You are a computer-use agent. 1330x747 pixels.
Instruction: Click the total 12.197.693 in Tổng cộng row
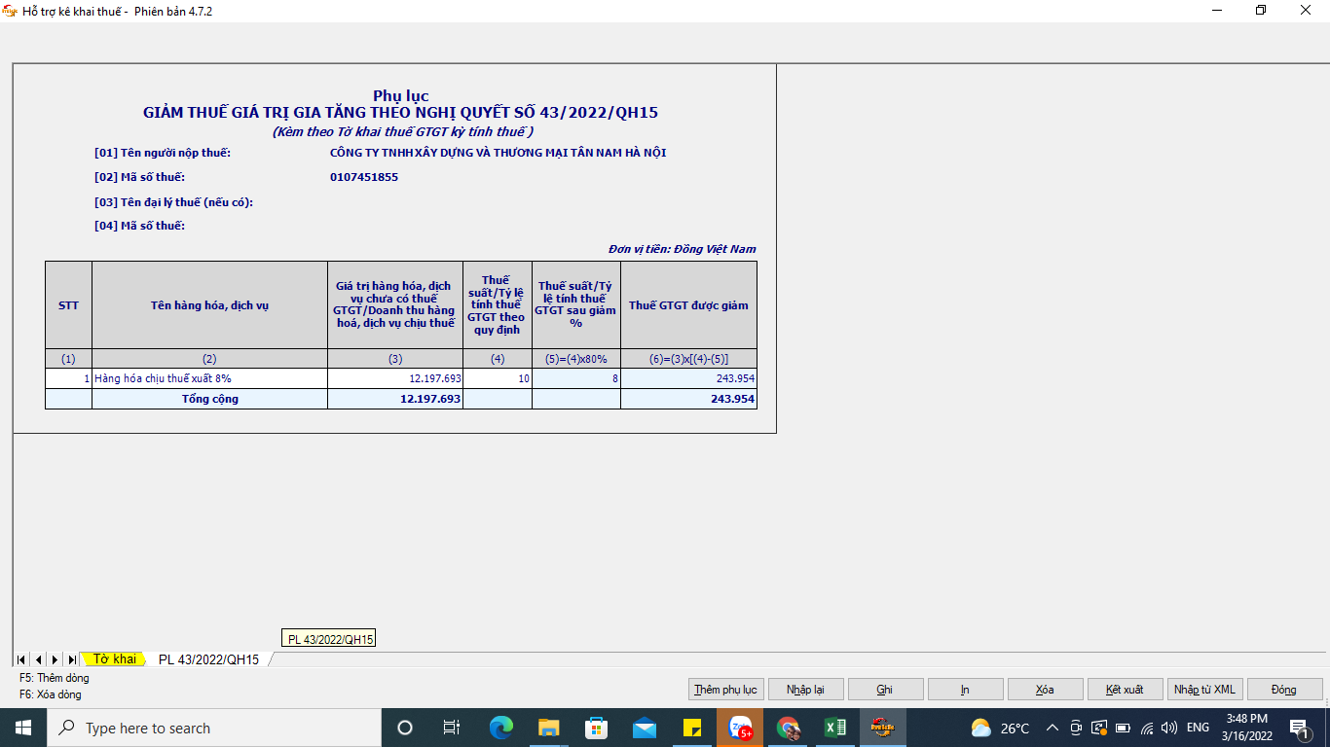(x=395, y=399)
